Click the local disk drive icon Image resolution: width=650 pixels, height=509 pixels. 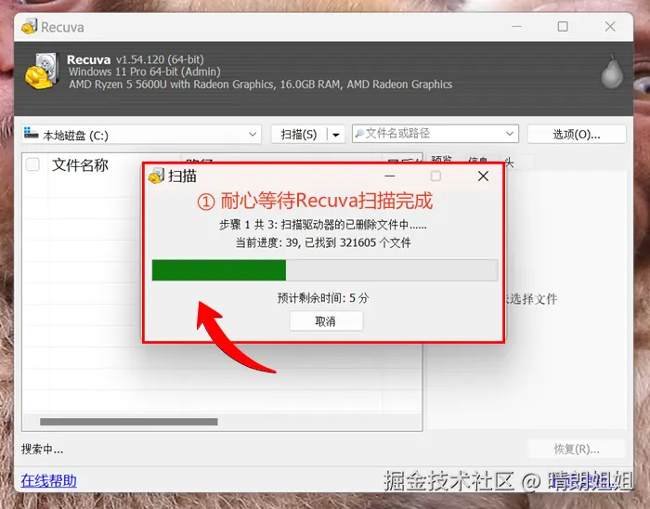[x=31, y=133]
